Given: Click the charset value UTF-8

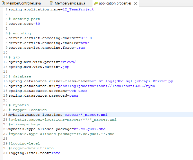Looking at the screenshot, I should coord(86,38).
